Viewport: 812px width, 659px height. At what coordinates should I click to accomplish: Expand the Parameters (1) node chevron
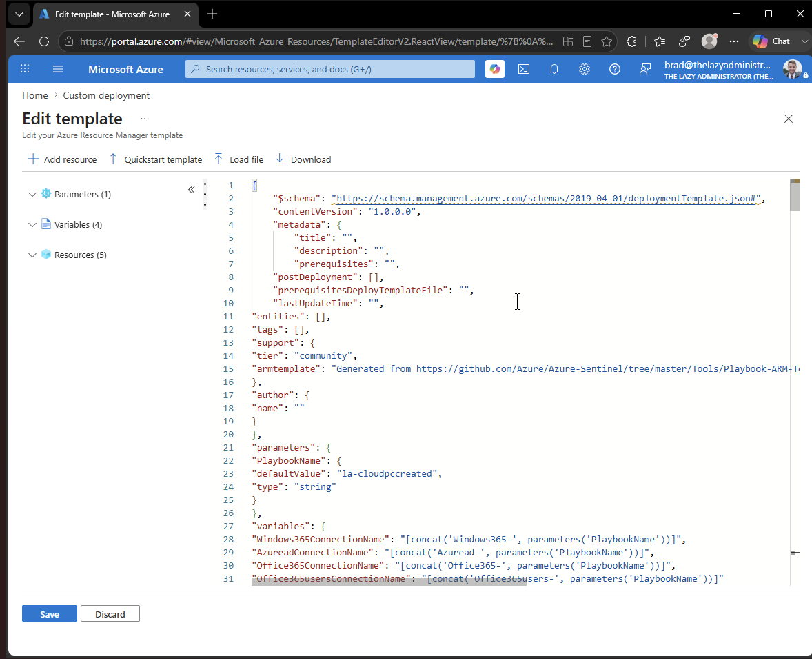tap(32, 195)
